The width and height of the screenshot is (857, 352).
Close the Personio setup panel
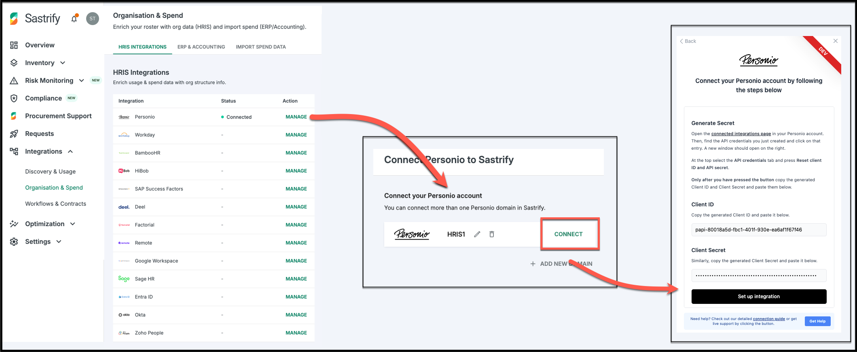click(x=836, y=41)
